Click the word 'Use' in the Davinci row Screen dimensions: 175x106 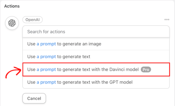tap(31, 69)
